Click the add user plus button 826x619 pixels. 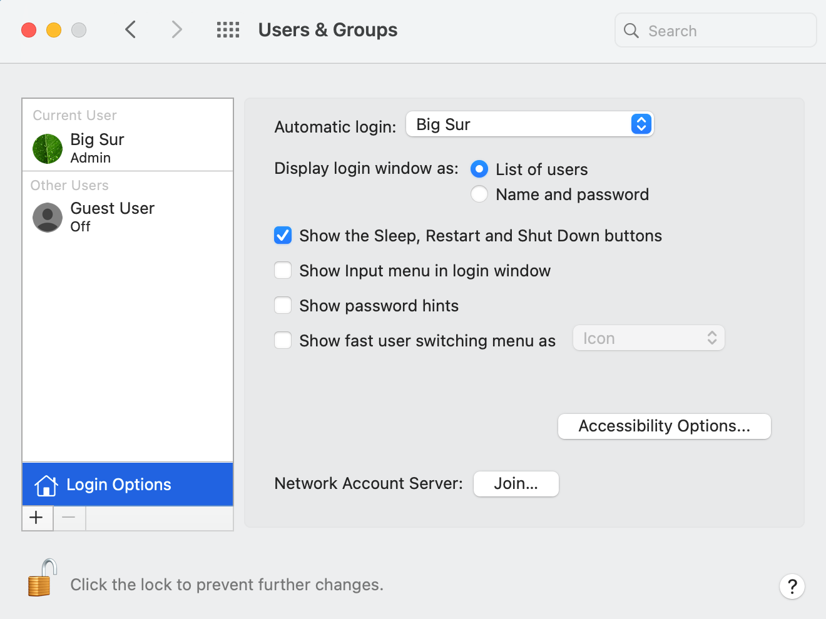37,518
